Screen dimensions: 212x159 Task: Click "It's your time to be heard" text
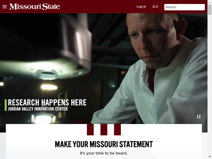(x=104, y=153)
